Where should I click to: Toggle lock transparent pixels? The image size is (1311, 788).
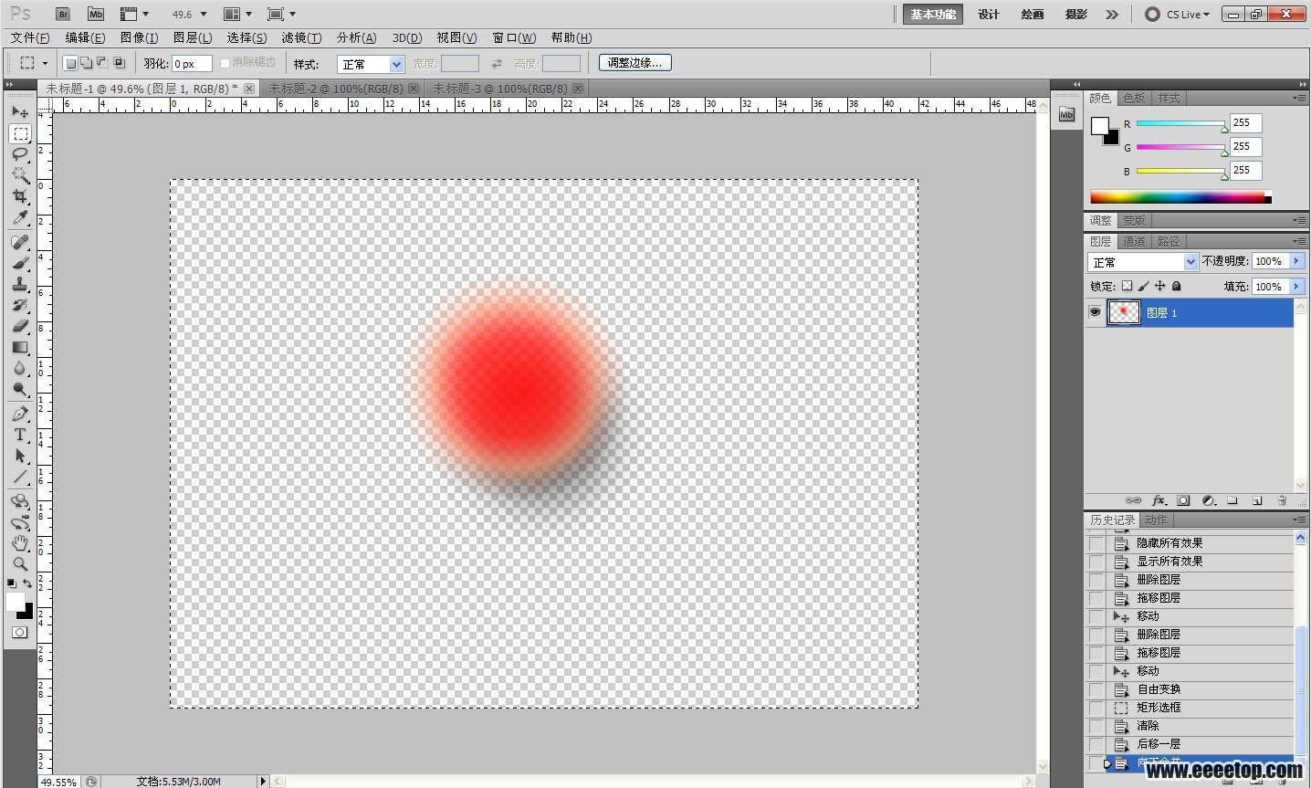click(x=1127, y=286)
